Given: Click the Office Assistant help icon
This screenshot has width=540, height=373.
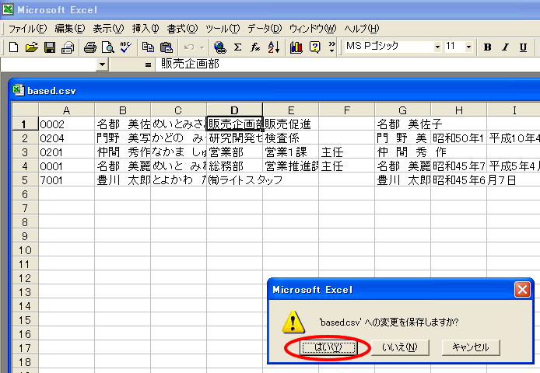Looking at the screenshot, I should (314, 47).
